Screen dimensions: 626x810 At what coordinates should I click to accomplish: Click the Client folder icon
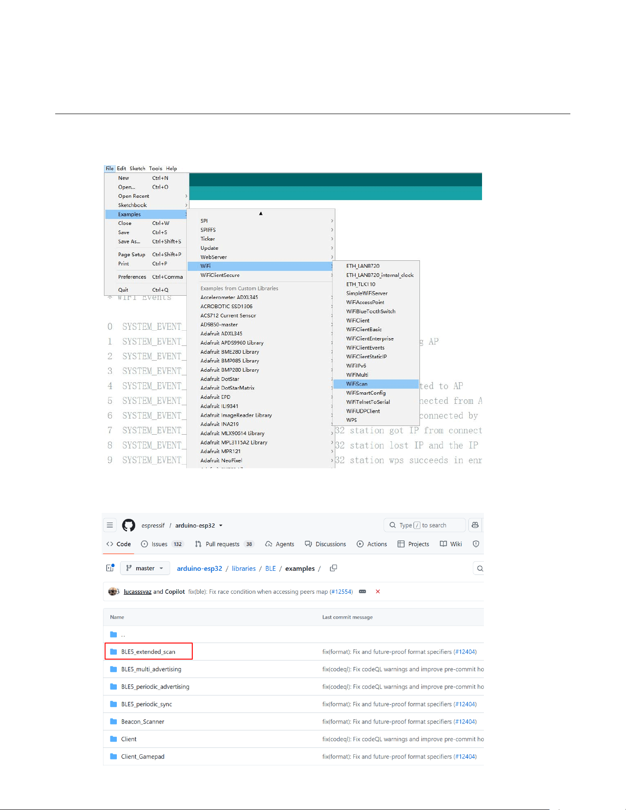(x=114, y=739)
